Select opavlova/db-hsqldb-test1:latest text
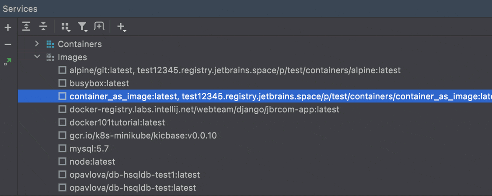This screenshot has height=196, width=492. click(135, 175)
